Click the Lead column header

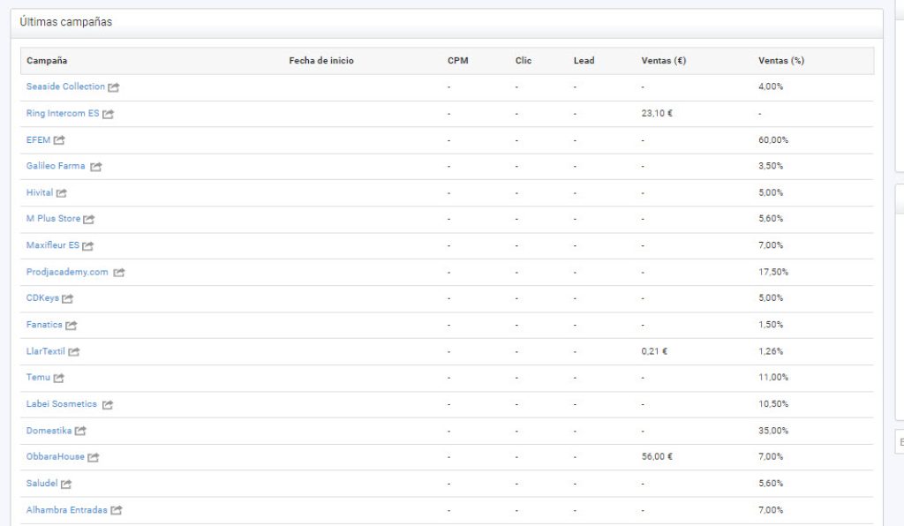pyautogui.click(x=584, y=61)
